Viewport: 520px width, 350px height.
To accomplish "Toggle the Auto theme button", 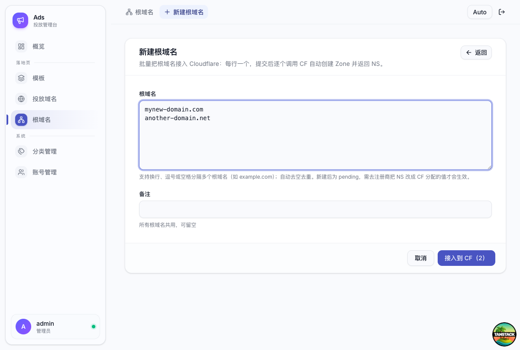I will [x=480, y=12].
